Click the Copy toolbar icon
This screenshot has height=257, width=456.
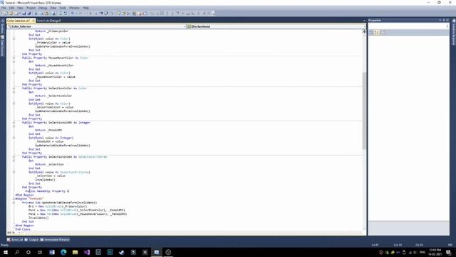click(x=41, y=14)
